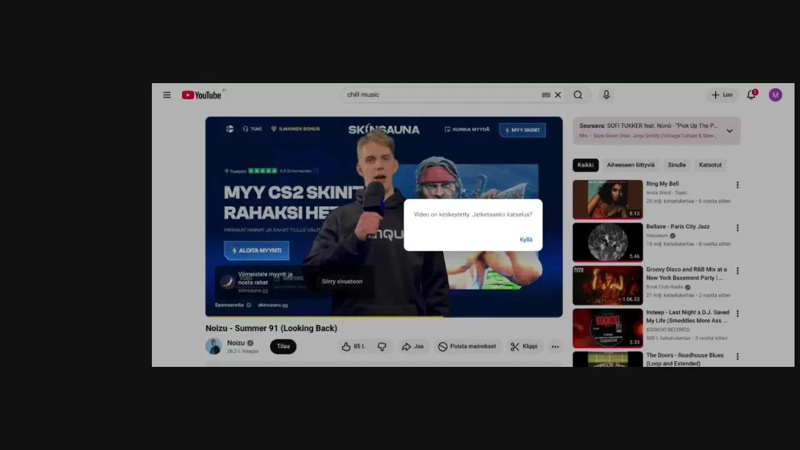The height and width of the screenshot is (450, 800).
Task: Open Book Club Radio channel text
Action: click(x=664, y=287)
